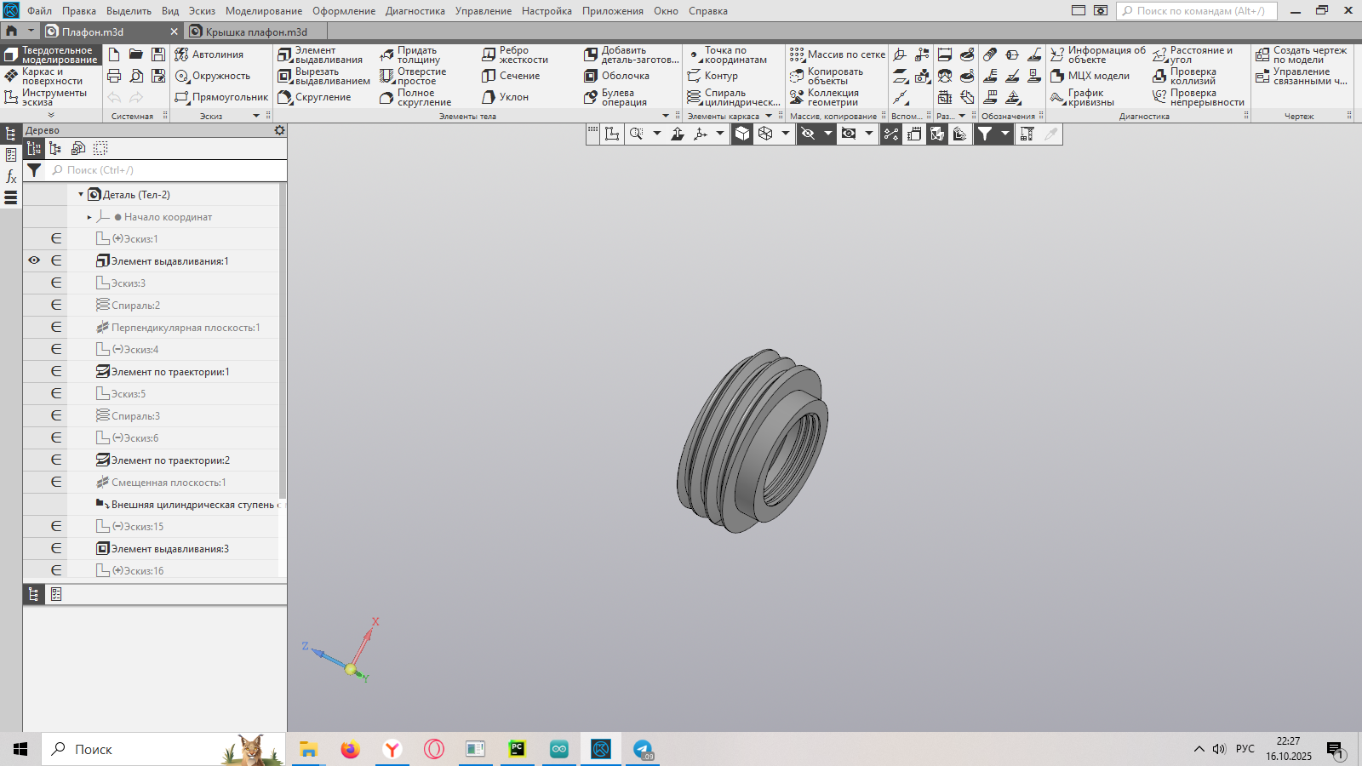
Task: Launch МЦХ модели calculation
Action: tap(1090, 77)
